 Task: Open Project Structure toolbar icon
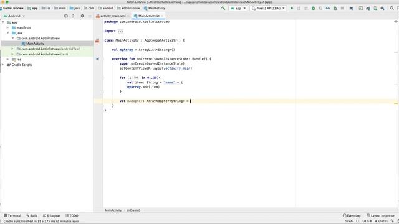click(352, 8)
